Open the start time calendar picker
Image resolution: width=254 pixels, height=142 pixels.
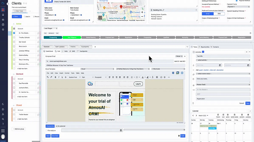tap(220, 65)
